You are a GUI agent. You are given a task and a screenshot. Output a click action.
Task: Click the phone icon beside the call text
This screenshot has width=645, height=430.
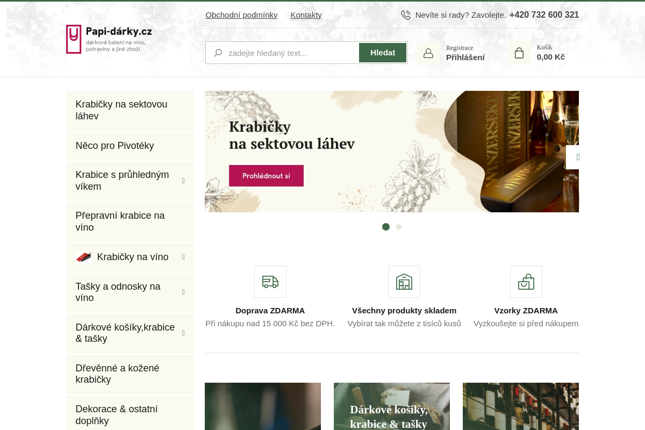(x=406, y=15)
